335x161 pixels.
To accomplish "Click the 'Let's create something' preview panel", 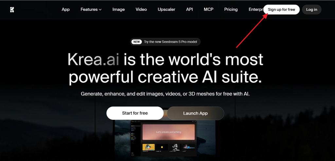I will [168, 132].
